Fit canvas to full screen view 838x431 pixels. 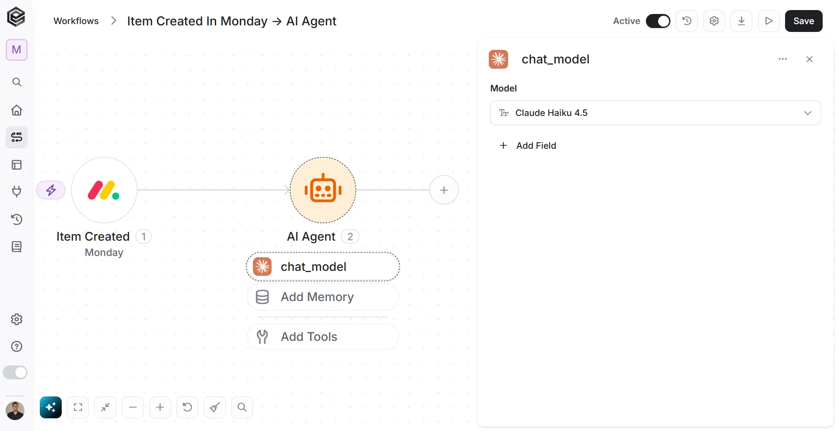(x=78, y=407)
